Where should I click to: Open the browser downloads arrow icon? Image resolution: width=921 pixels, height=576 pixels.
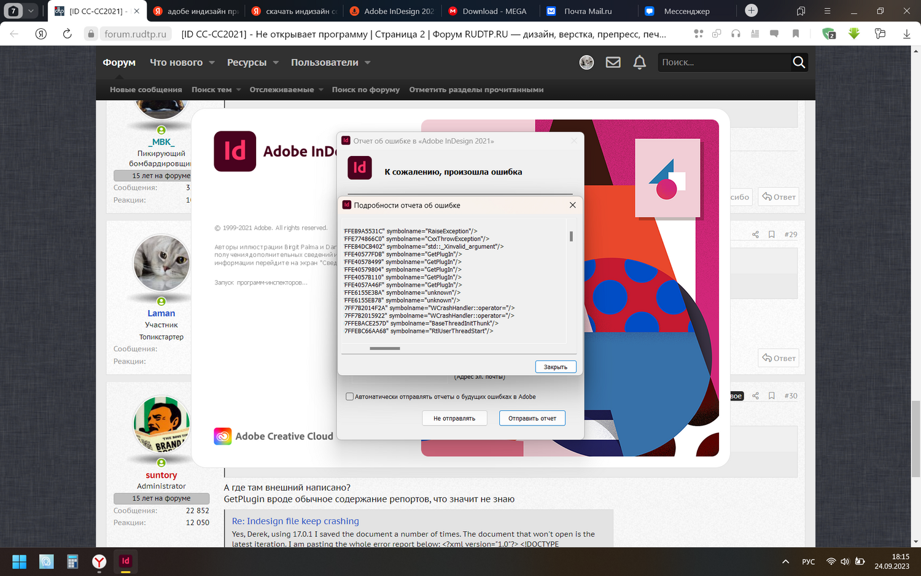point(906,34)
